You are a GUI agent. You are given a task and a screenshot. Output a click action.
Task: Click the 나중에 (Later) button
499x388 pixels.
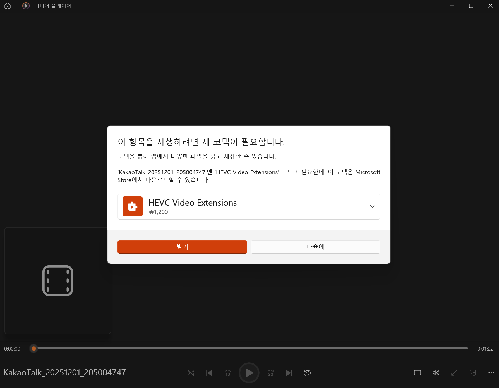click(x=315, y=247)
